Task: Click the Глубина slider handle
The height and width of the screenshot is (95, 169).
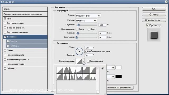Action: point(79,25)
